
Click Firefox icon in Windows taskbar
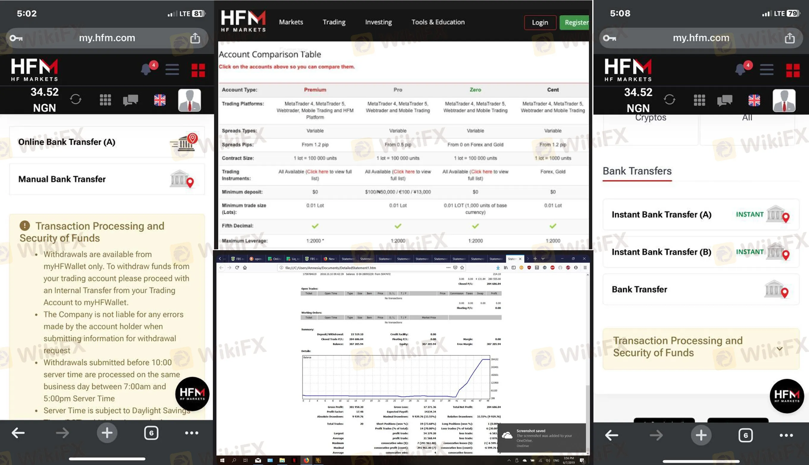click(306, 460)
